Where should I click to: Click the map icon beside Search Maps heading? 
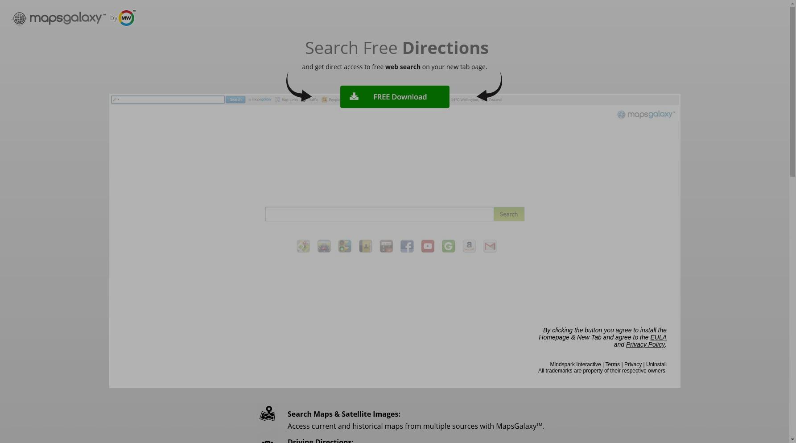[268, 414]
